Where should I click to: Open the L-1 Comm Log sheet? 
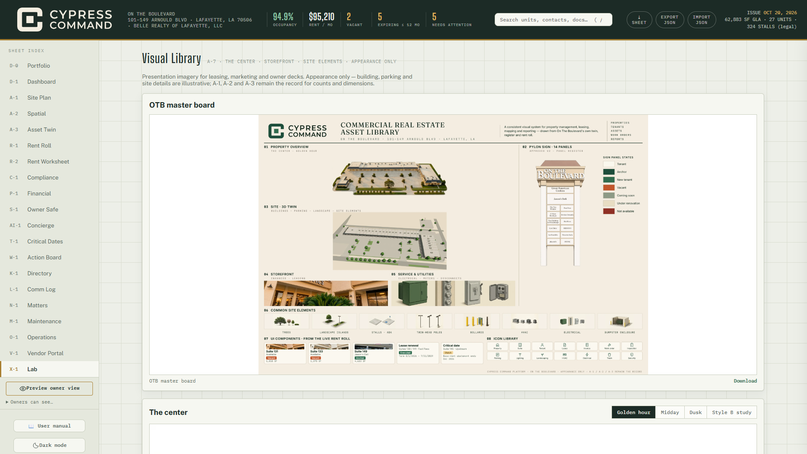pos(49,289)
